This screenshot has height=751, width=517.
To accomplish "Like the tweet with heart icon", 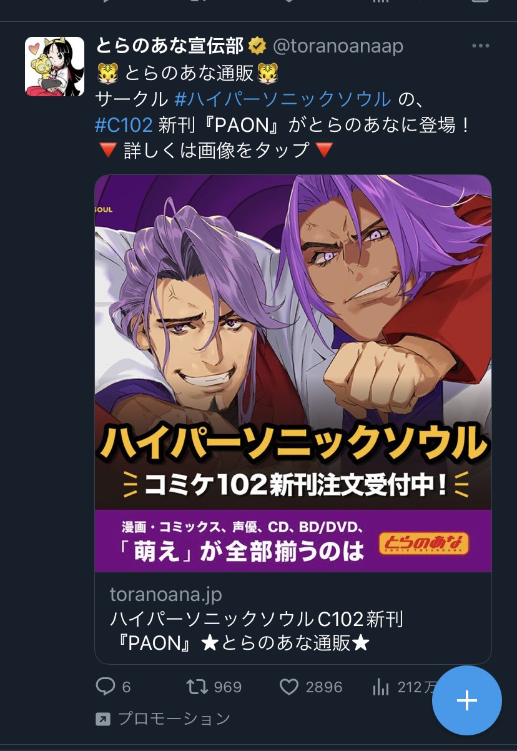I will pos(288,687).
